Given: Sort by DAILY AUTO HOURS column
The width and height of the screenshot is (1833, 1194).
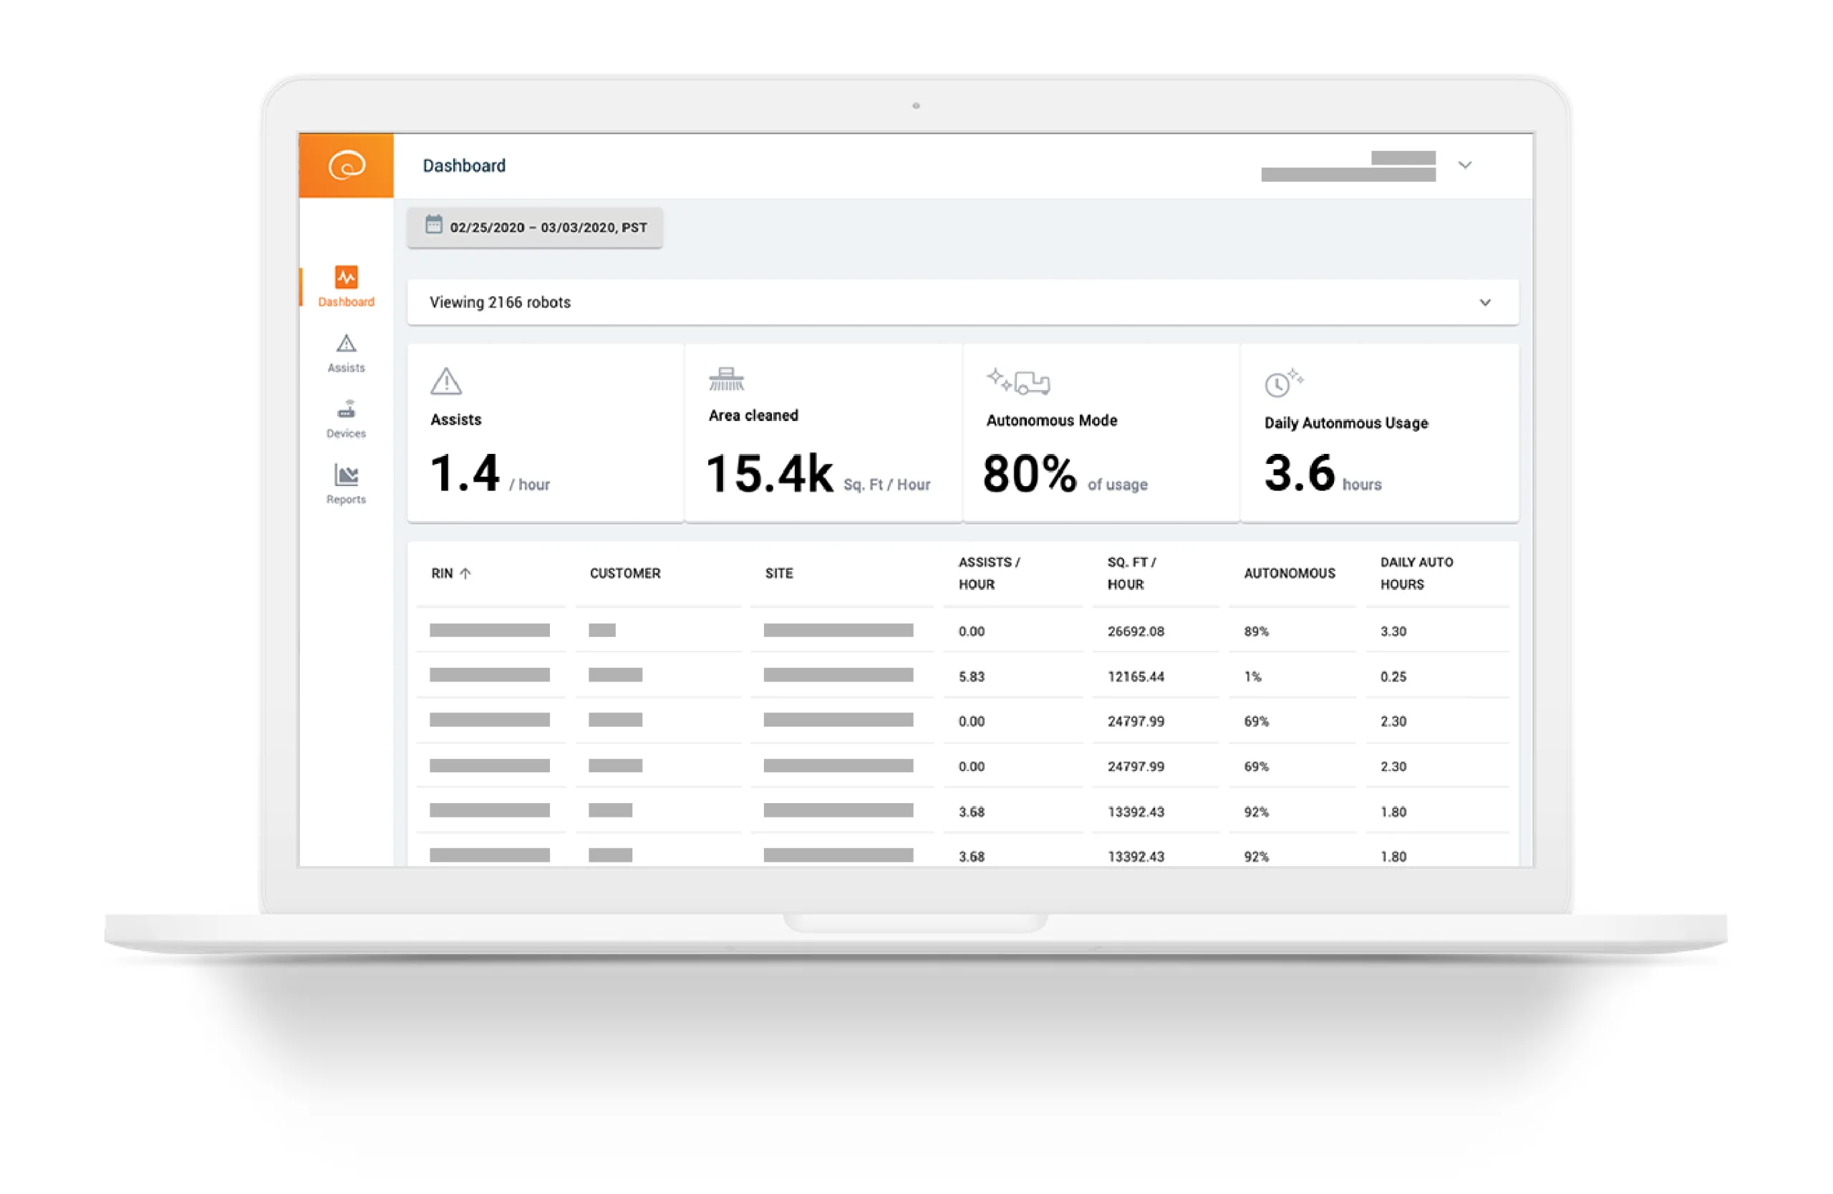Looking at the screenshot, I should (x=1416, y=573).
